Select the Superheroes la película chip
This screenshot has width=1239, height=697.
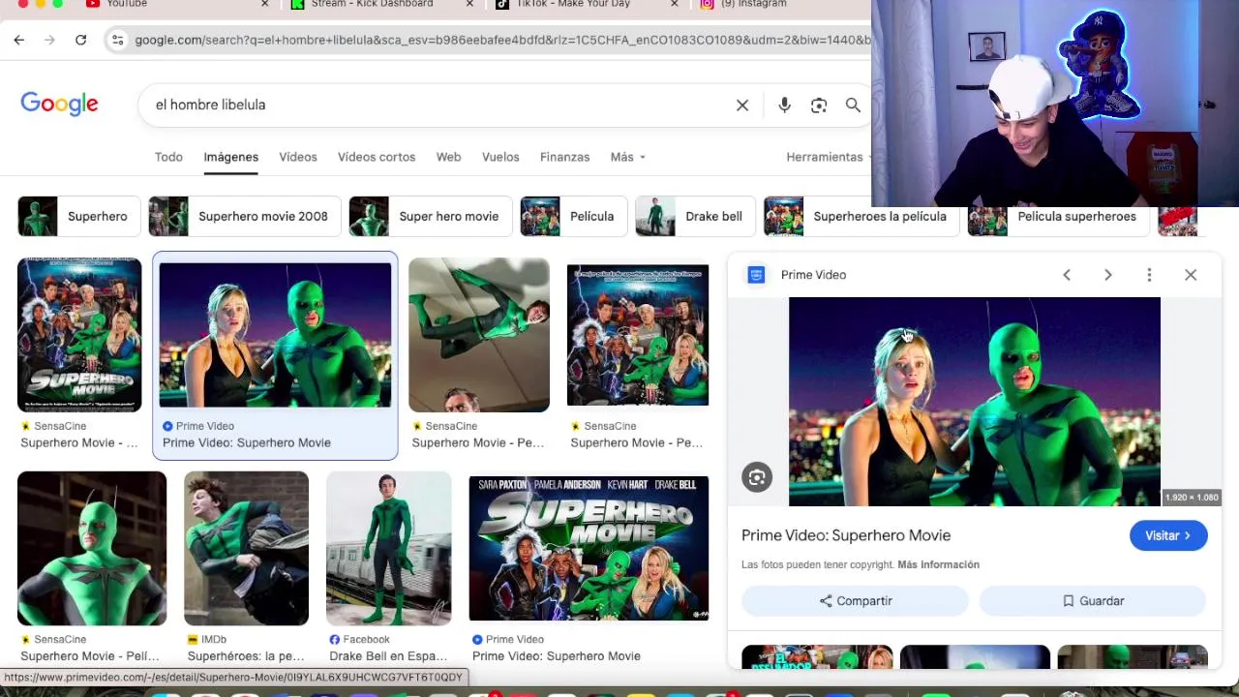click(861, 217)
